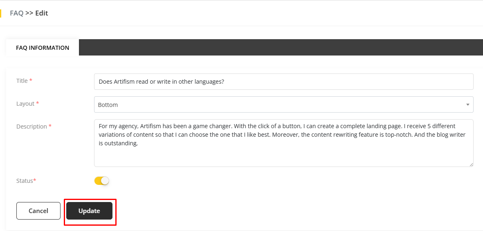
Task: Click the Layout field label
Action: point(25,104)
